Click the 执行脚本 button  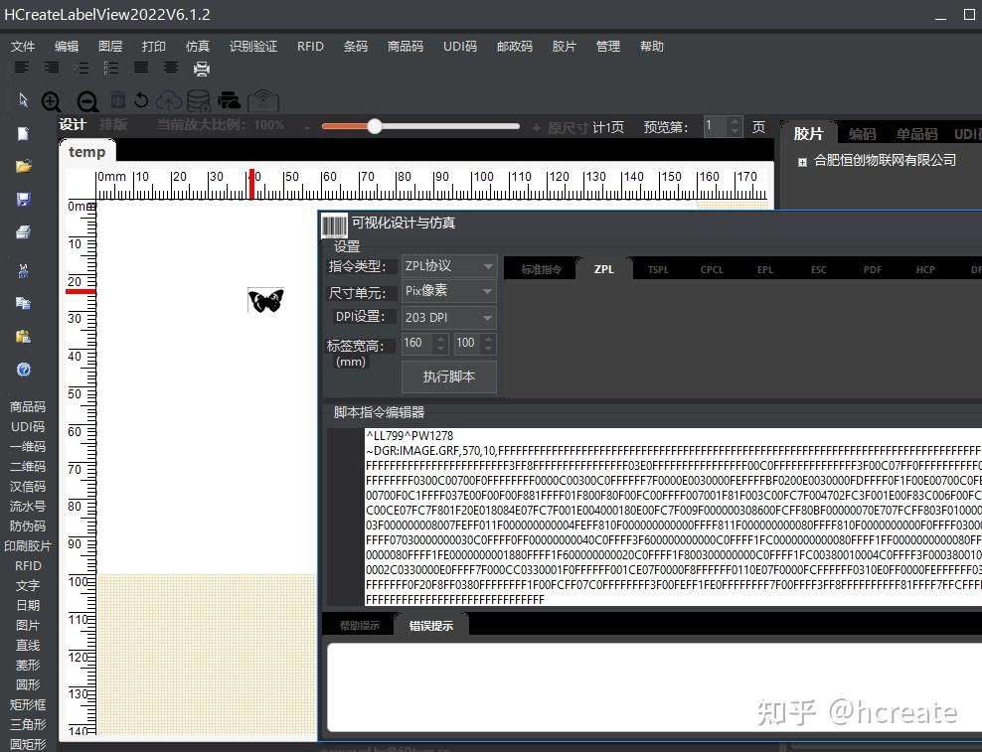pos(448,377)
